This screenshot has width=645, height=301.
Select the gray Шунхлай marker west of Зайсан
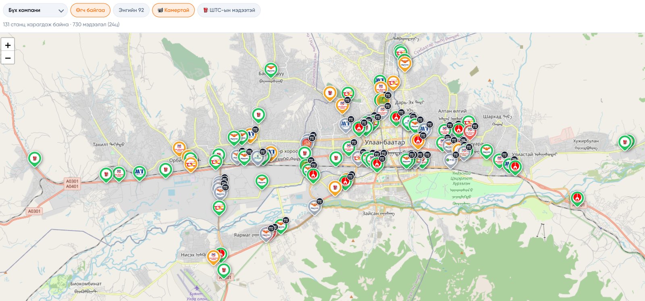(x=314, y=207)
